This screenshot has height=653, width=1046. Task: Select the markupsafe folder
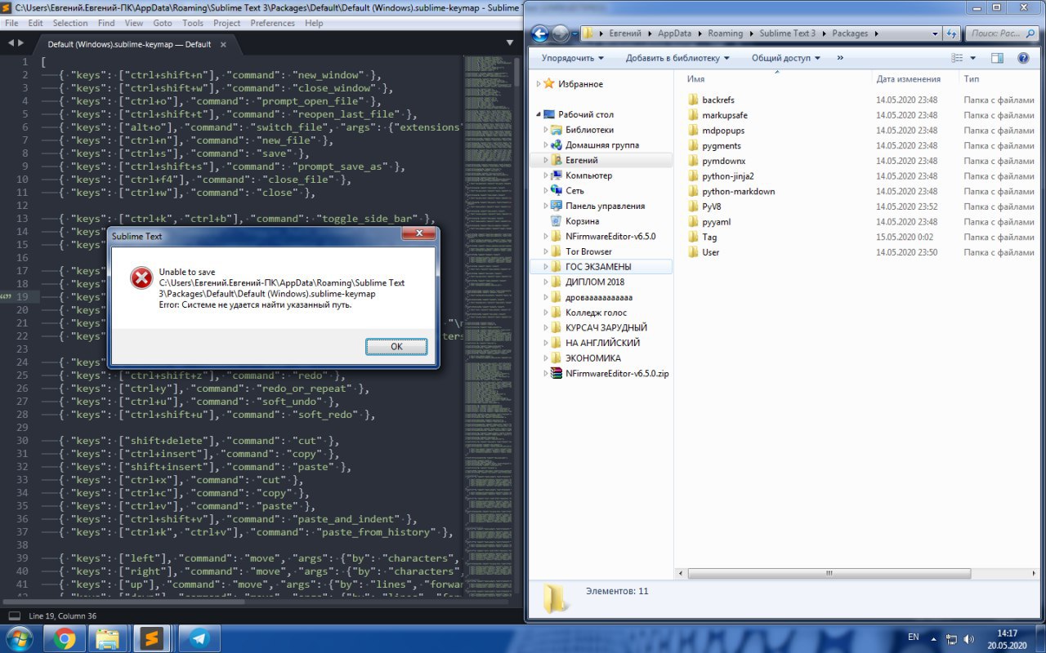coord(725,115)
